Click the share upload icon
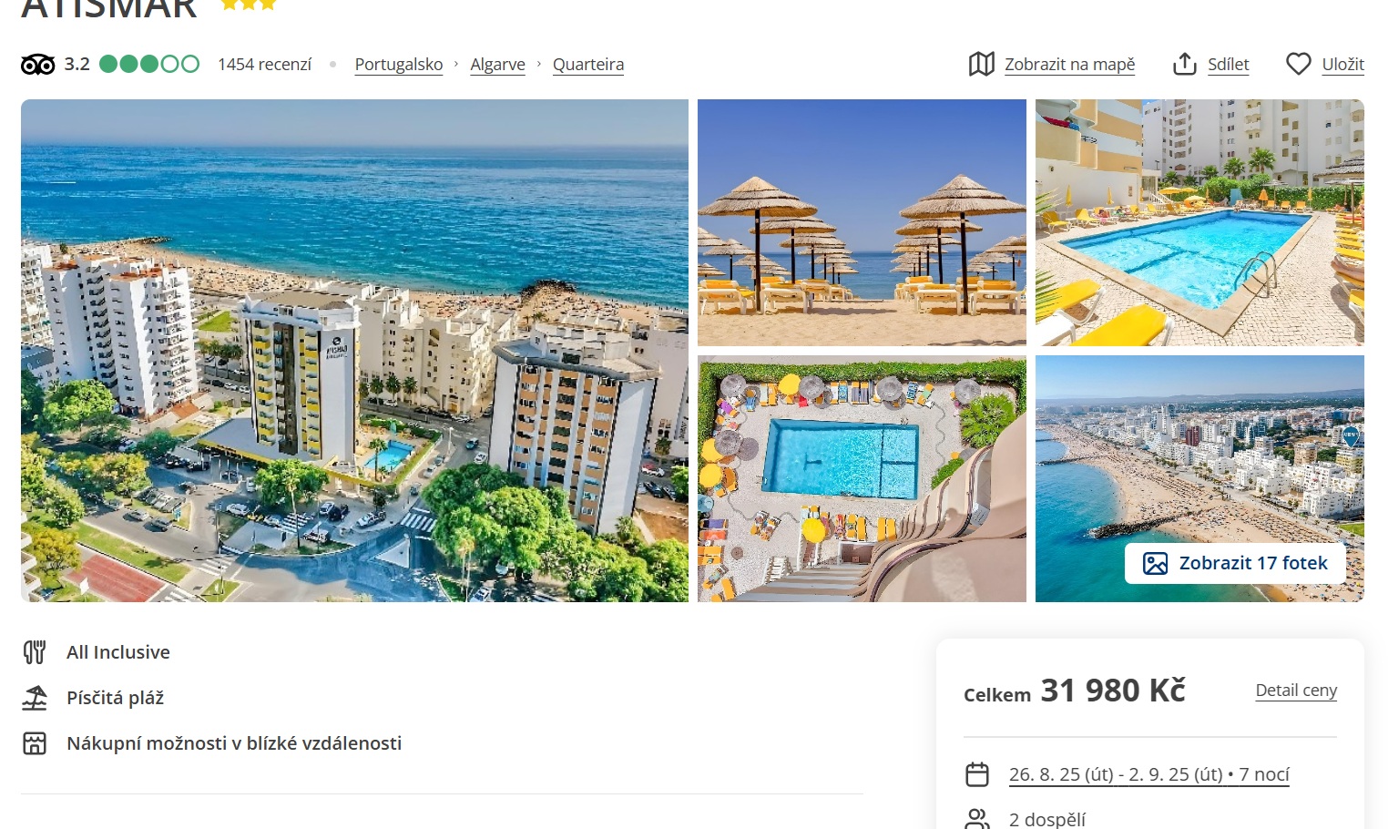Image resolution: width=1388 pixels, height=829 pixels. click(x=1184, y=64)
